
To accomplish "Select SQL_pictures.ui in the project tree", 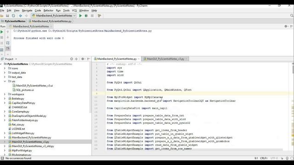I will click(x=25, y=90).
